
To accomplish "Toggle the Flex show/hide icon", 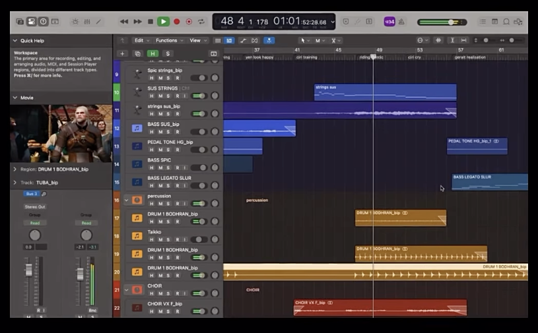I will point(255,40).
